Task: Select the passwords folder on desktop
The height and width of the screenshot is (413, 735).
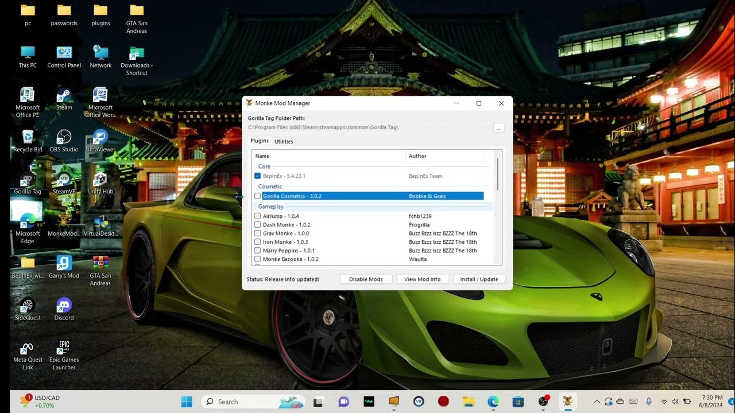Action: (64, 14)
